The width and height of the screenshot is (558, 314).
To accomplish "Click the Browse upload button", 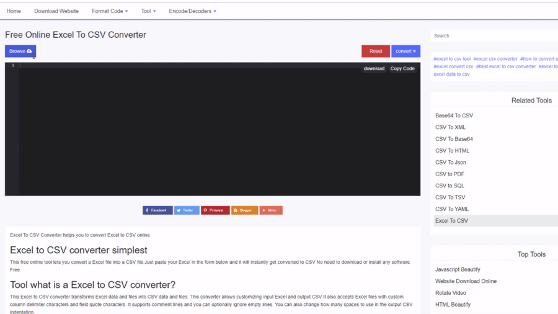I will pyautogui.click(x=20, y=51).
